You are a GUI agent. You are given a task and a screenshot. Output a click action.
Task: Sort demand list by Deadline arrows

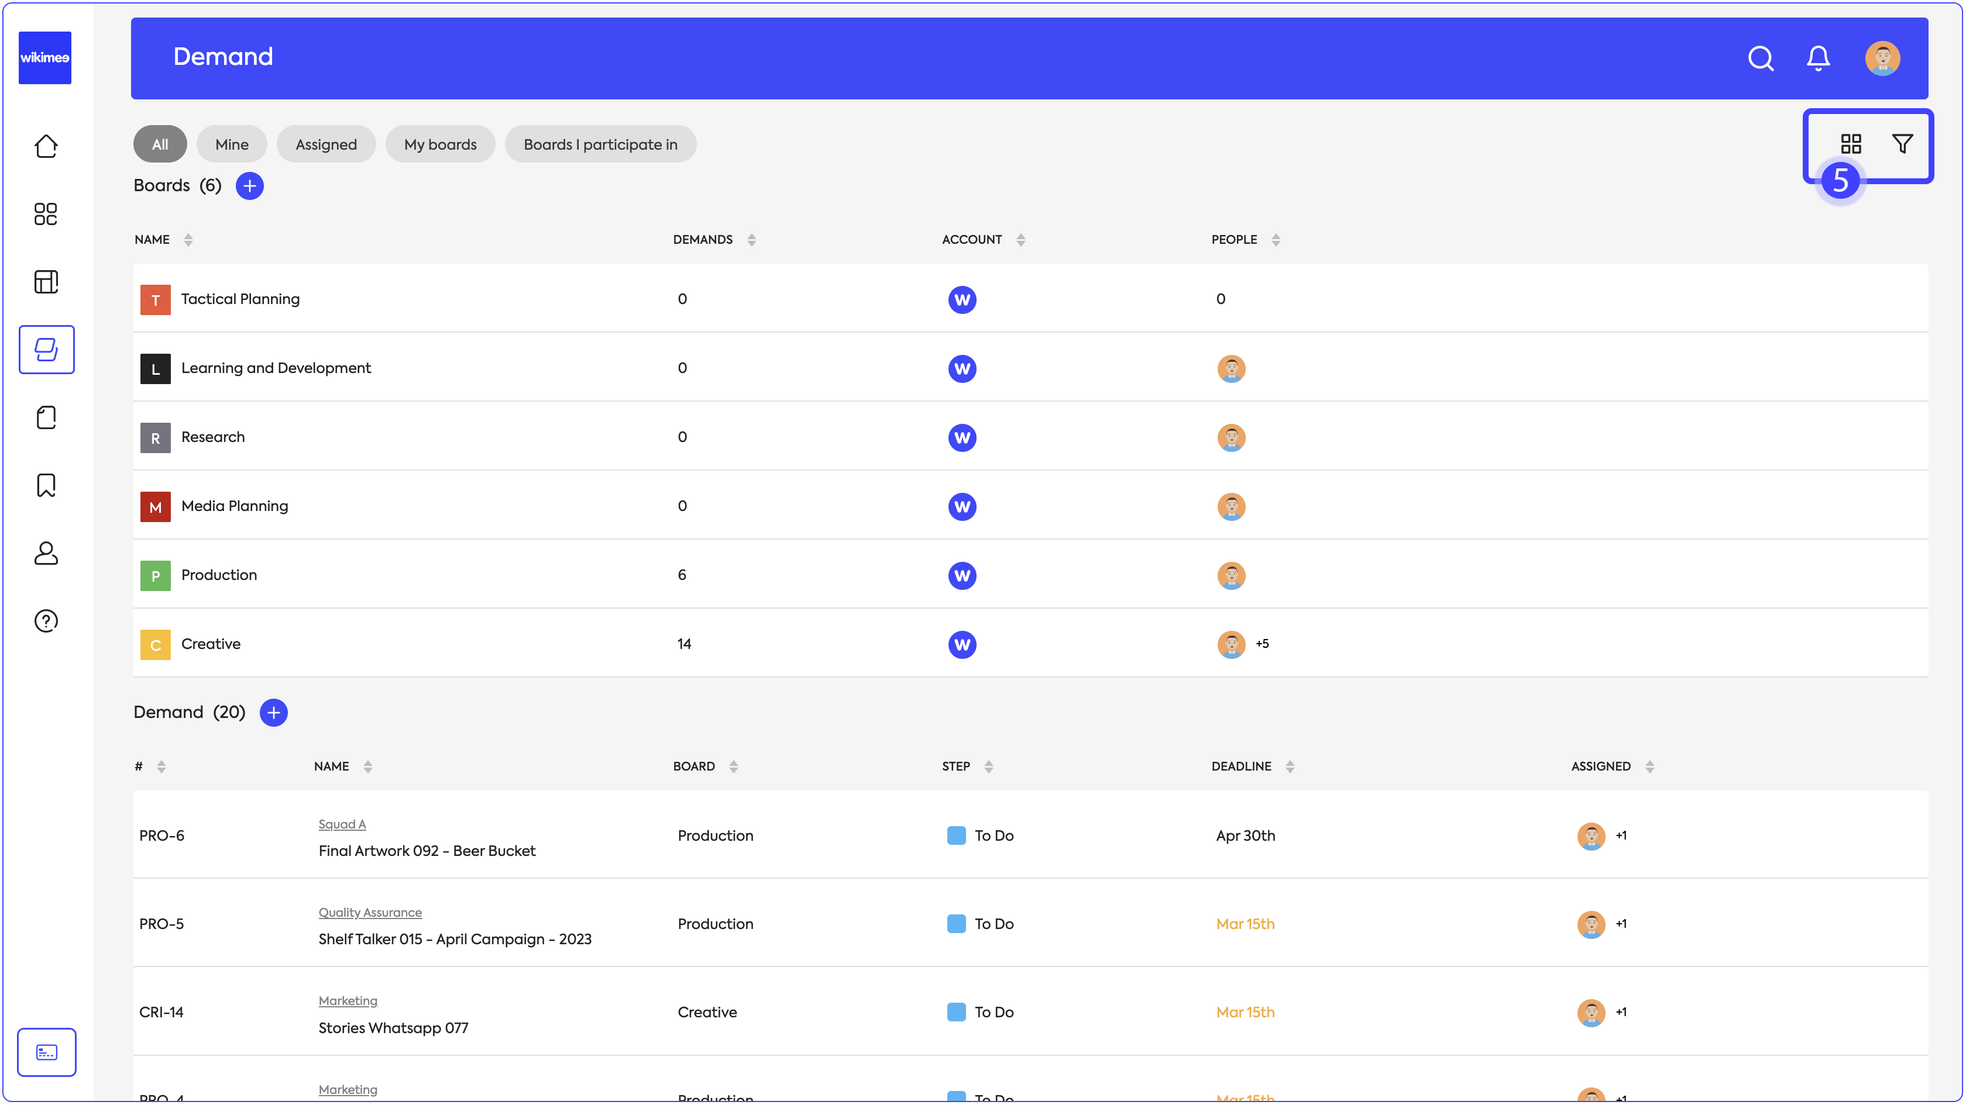[x=1290, y=766]
